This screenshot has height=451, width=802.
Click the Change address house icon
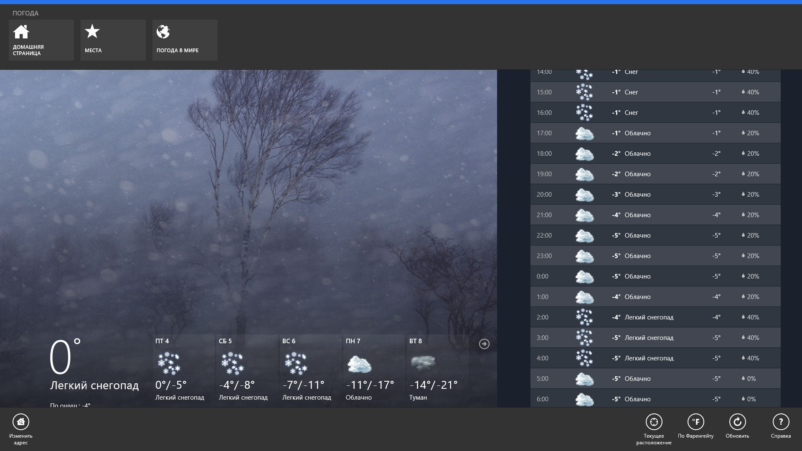pyautogui.click(x=21, y=422)
